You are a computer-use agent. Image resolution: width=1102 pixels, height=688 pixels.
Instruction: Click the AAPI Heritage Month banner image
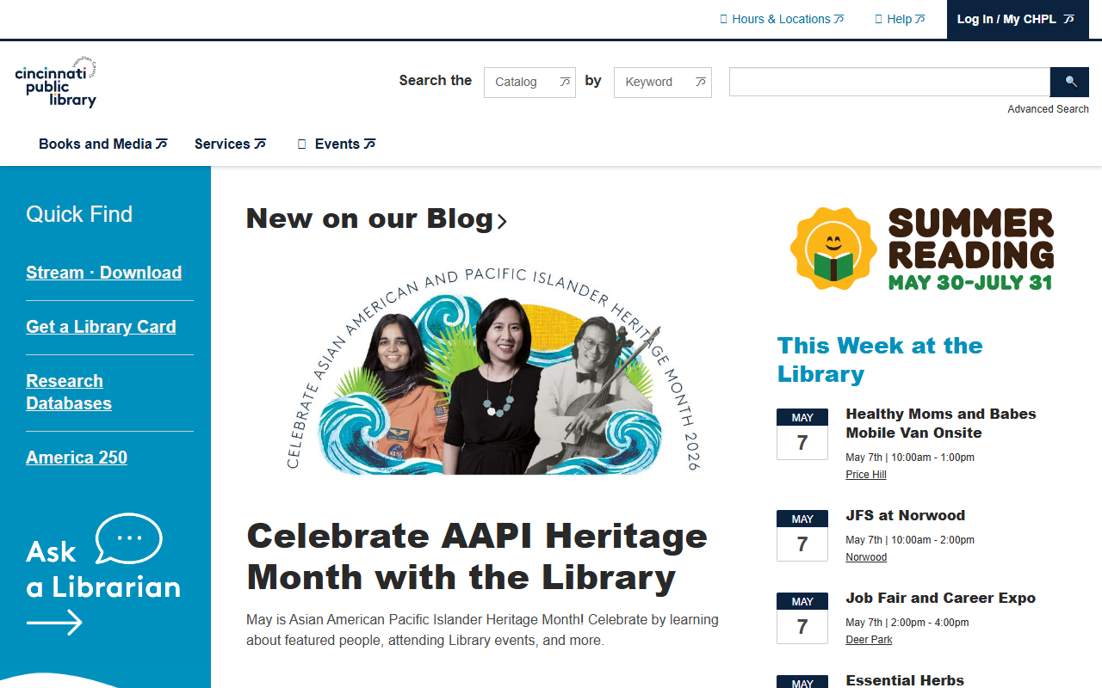pyautogui.click(x=493, y=371)
